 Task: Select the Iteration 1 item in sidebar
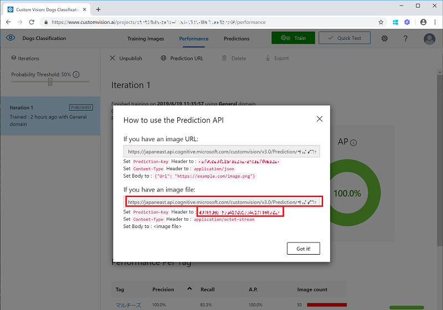click(x=50, y=116)
